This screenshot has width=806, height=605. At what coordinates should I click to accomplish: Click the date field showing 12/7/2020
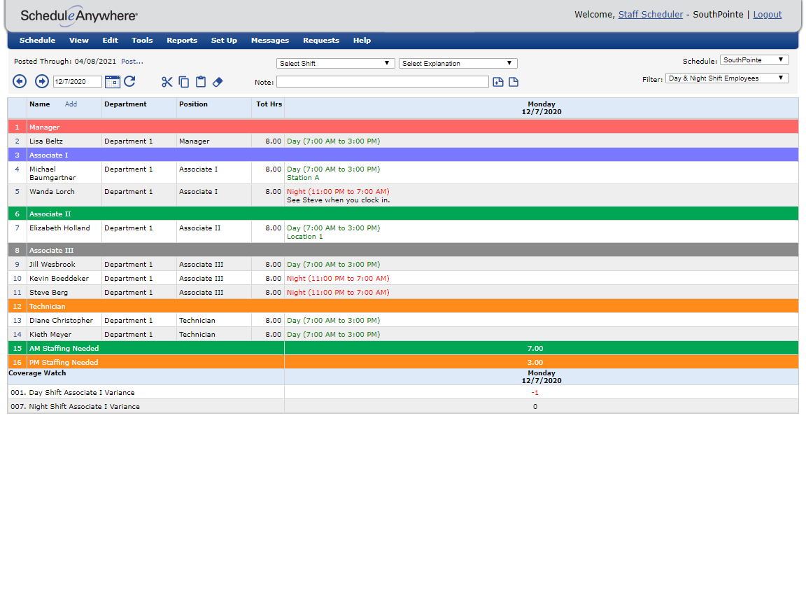(x=77, y=82)
